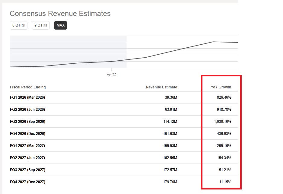Click the peak point of revenue line
This screenshot has width=283, height=194.
[213, 42]
